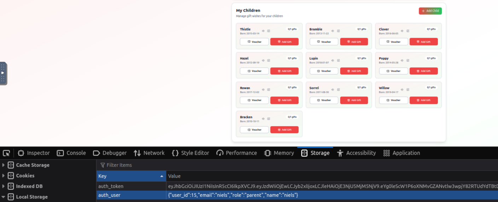Click the edit icon on Willow's card

click(408, 90)
